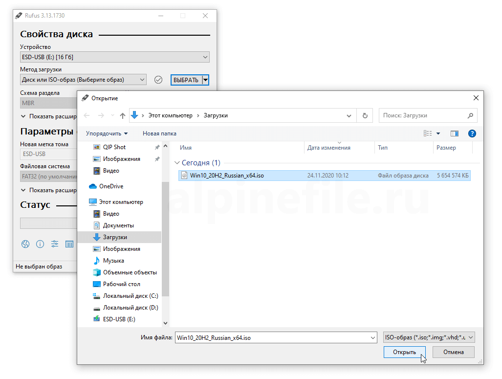The width and height of the screenshot is (502, 379).
Task: Open Rufus about info icon
Action: [x=40, y=244]
